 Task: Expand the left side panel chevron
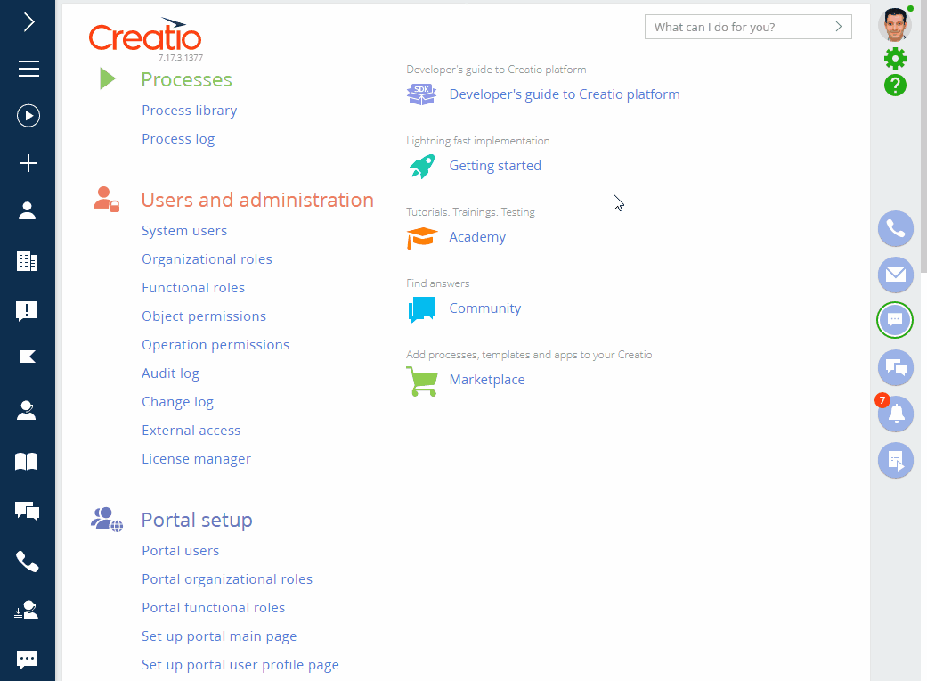28,22
